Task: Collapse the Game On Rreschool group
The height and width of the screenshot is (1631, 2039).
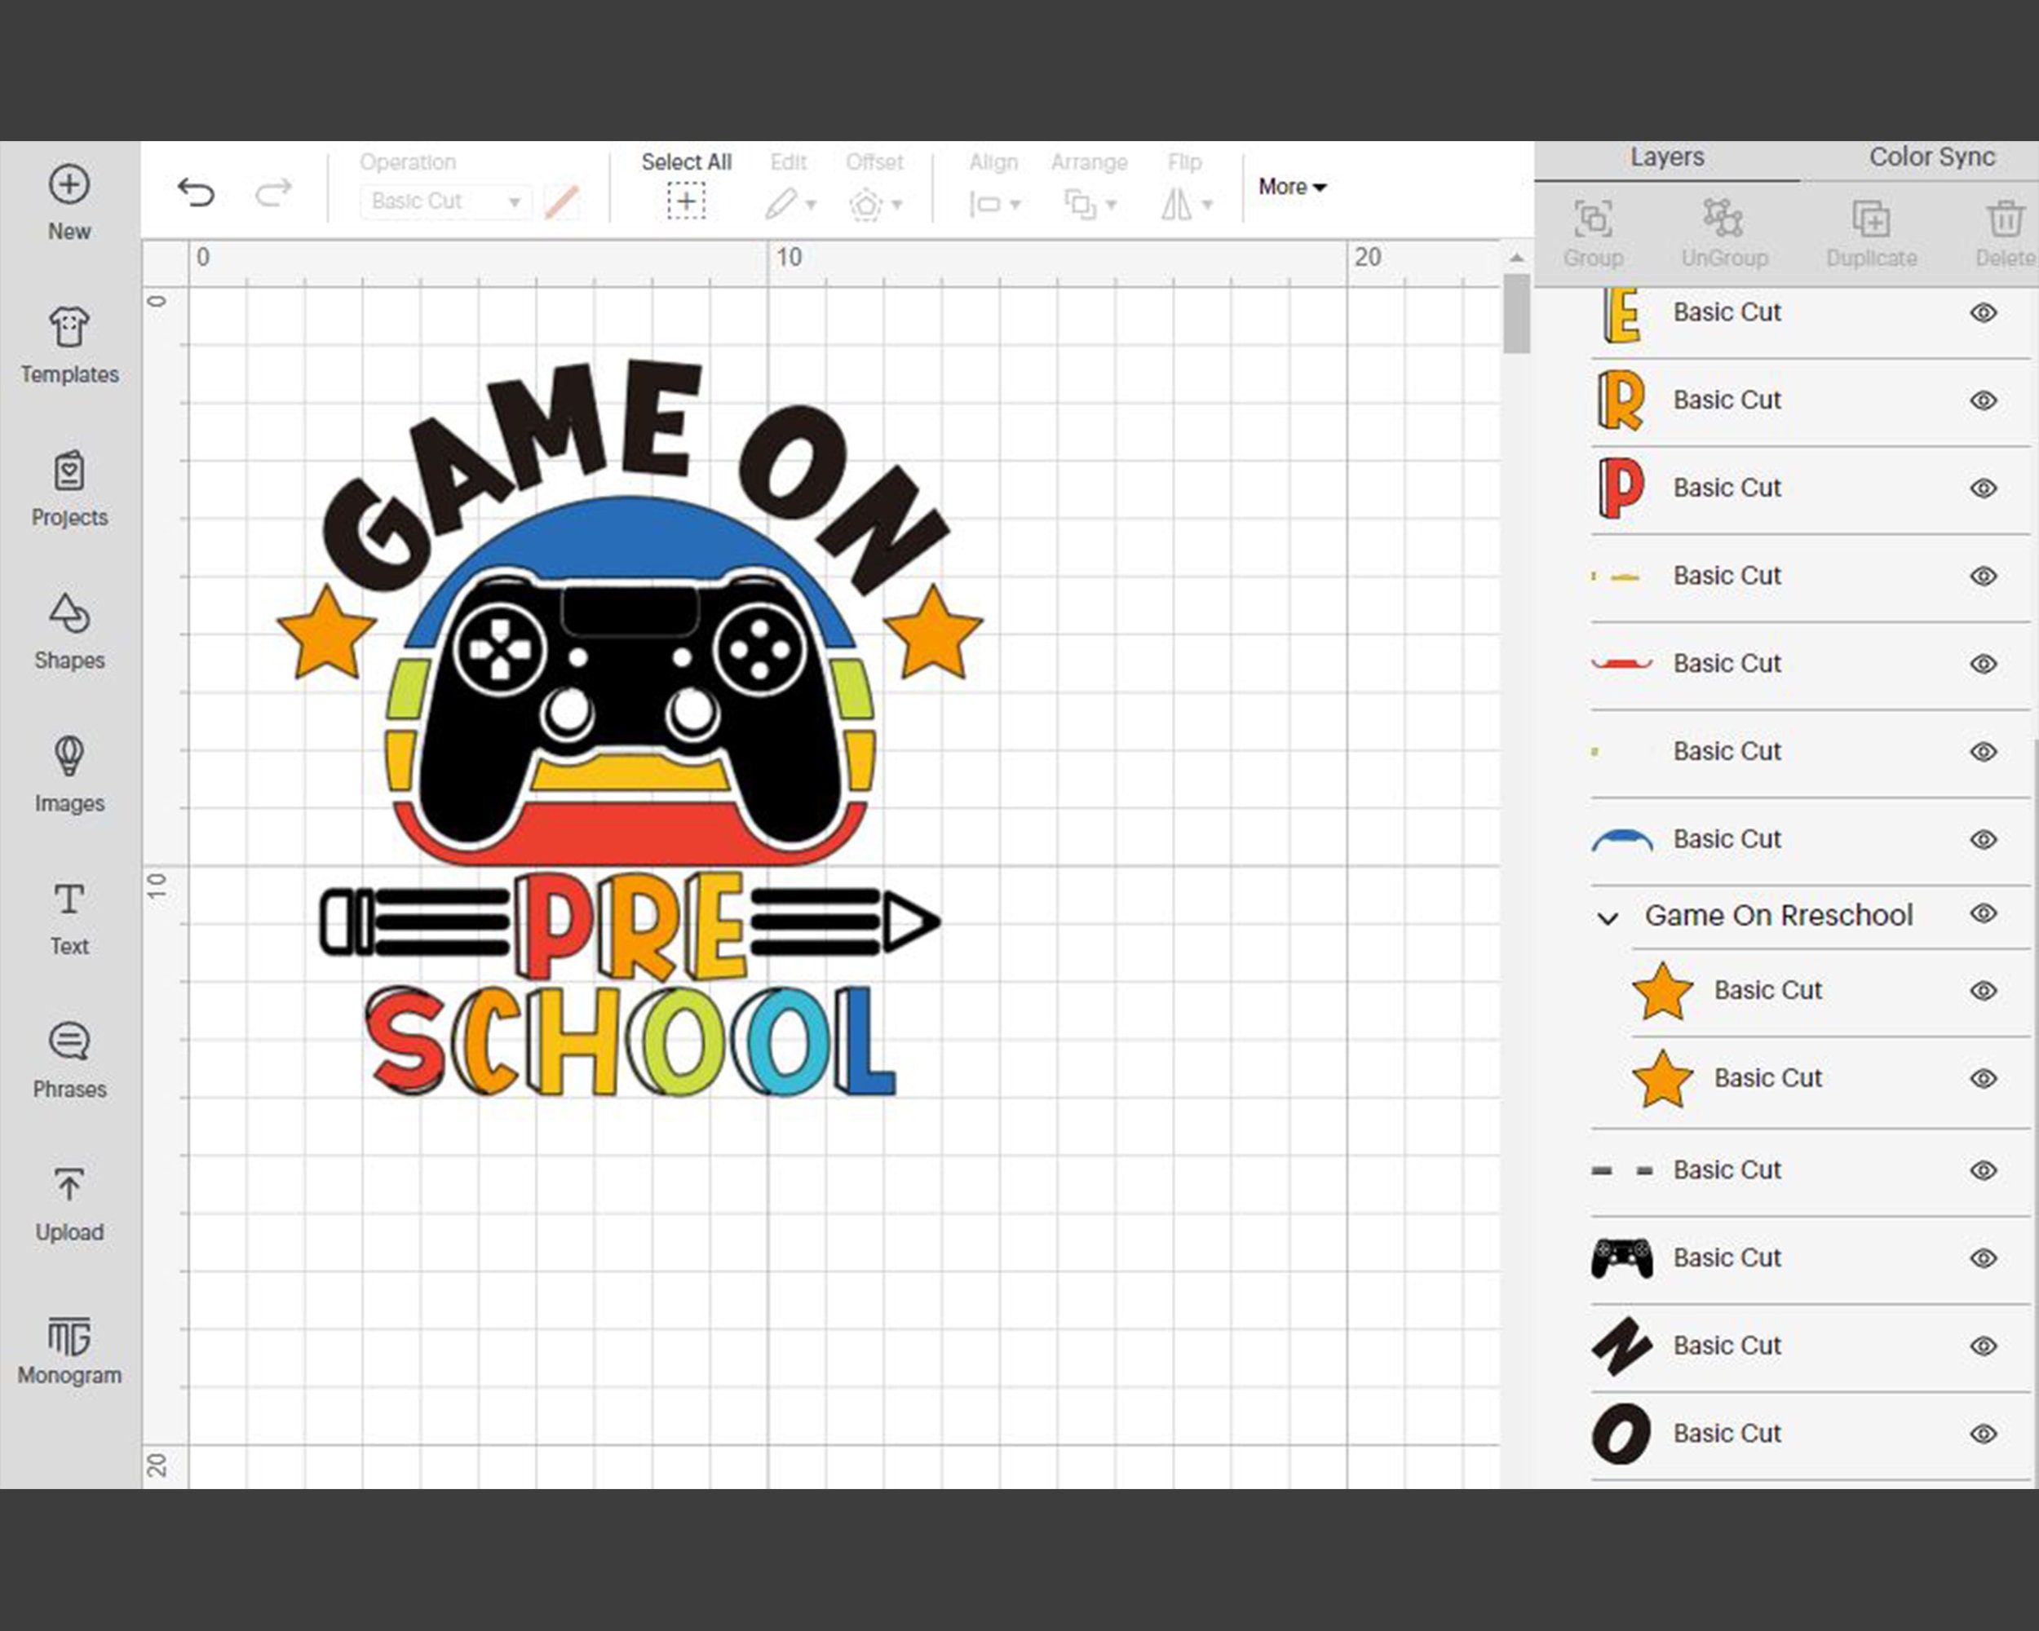Action: pos(1606,915)
